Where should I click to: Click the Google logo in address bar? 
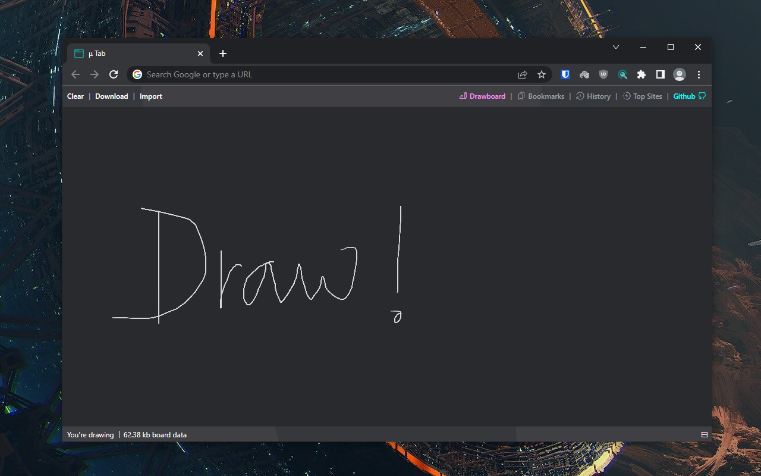pyautogui.click(x=137, y=74)
